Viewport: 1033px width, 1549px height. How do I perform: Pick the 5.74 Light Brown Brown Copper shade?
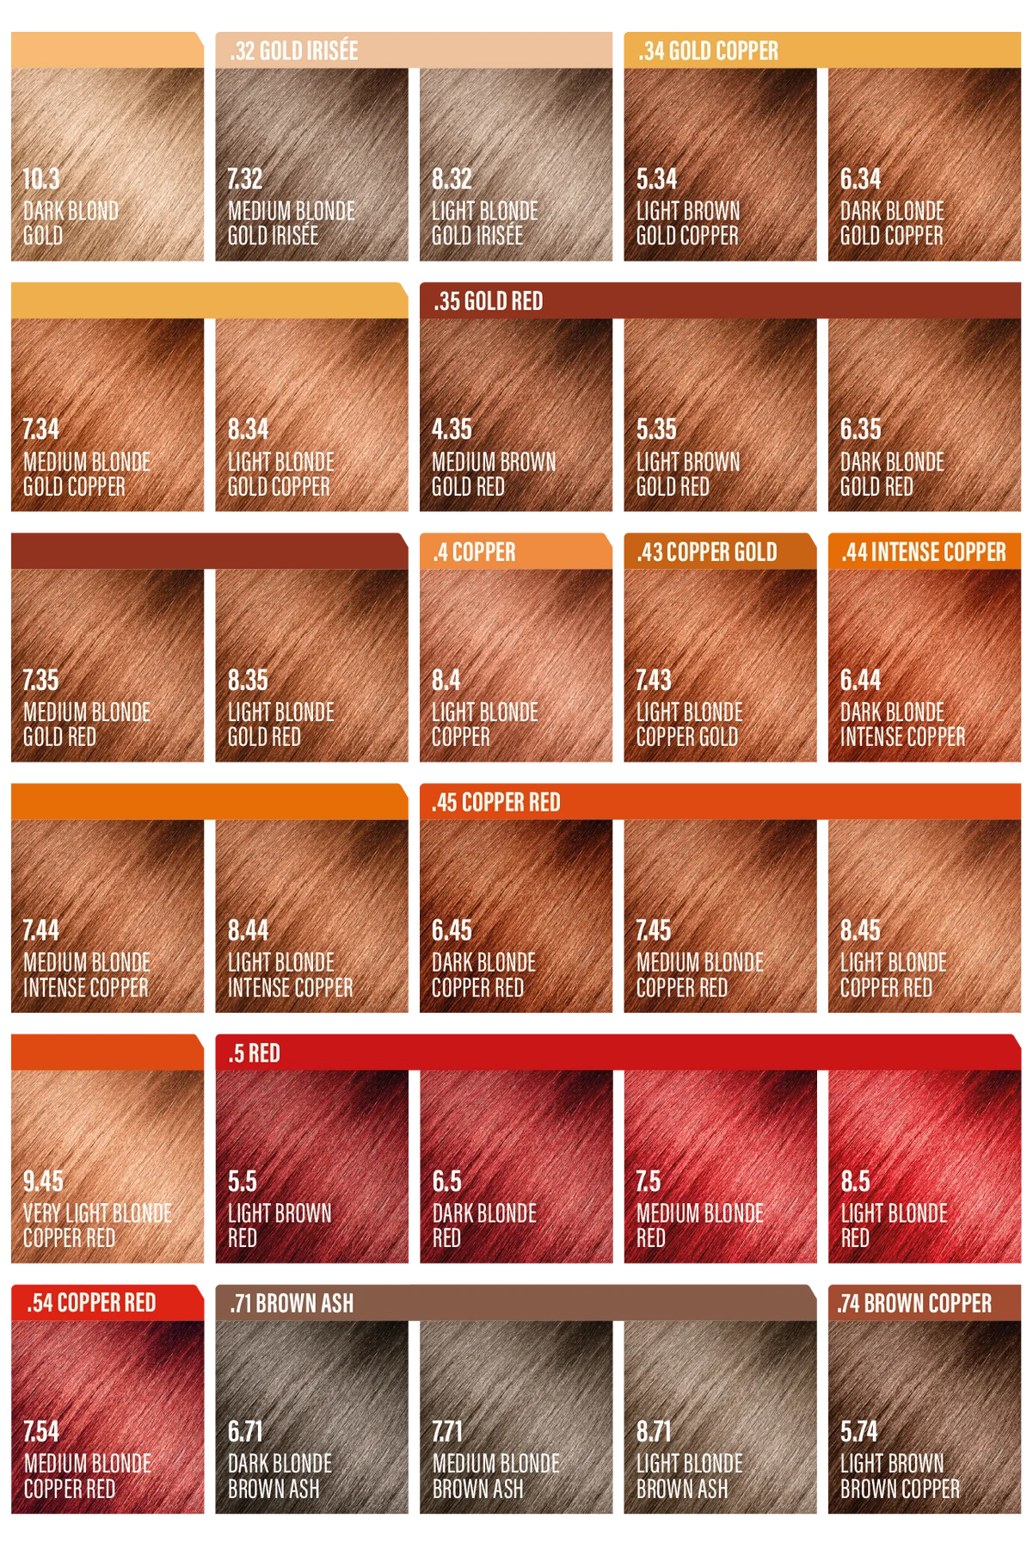click(925, 1417)
